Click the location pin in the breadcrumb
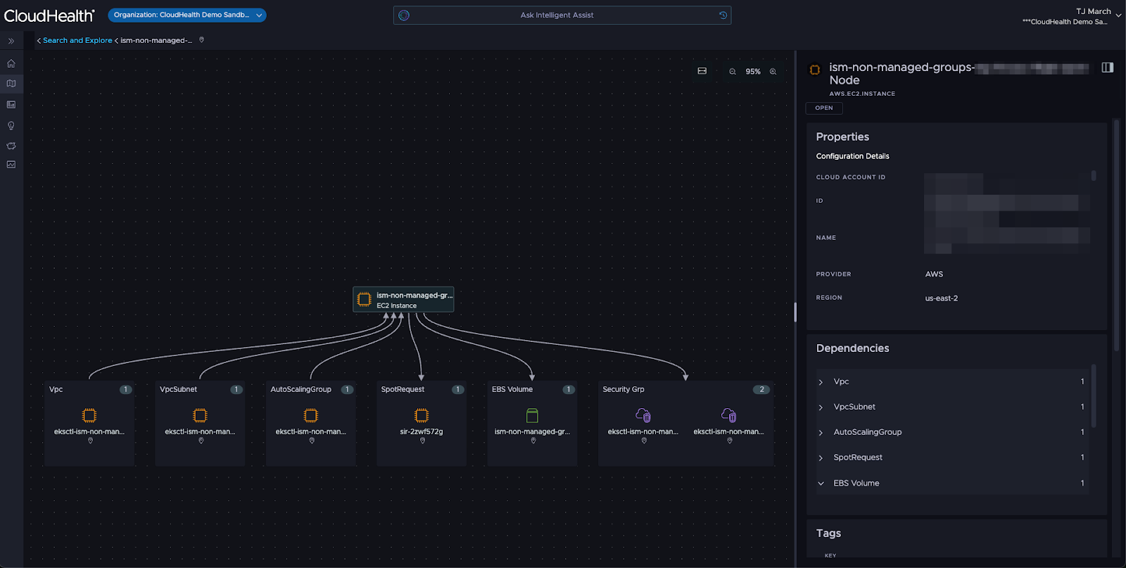This screenshot has width=1126, height=568. 201,40
